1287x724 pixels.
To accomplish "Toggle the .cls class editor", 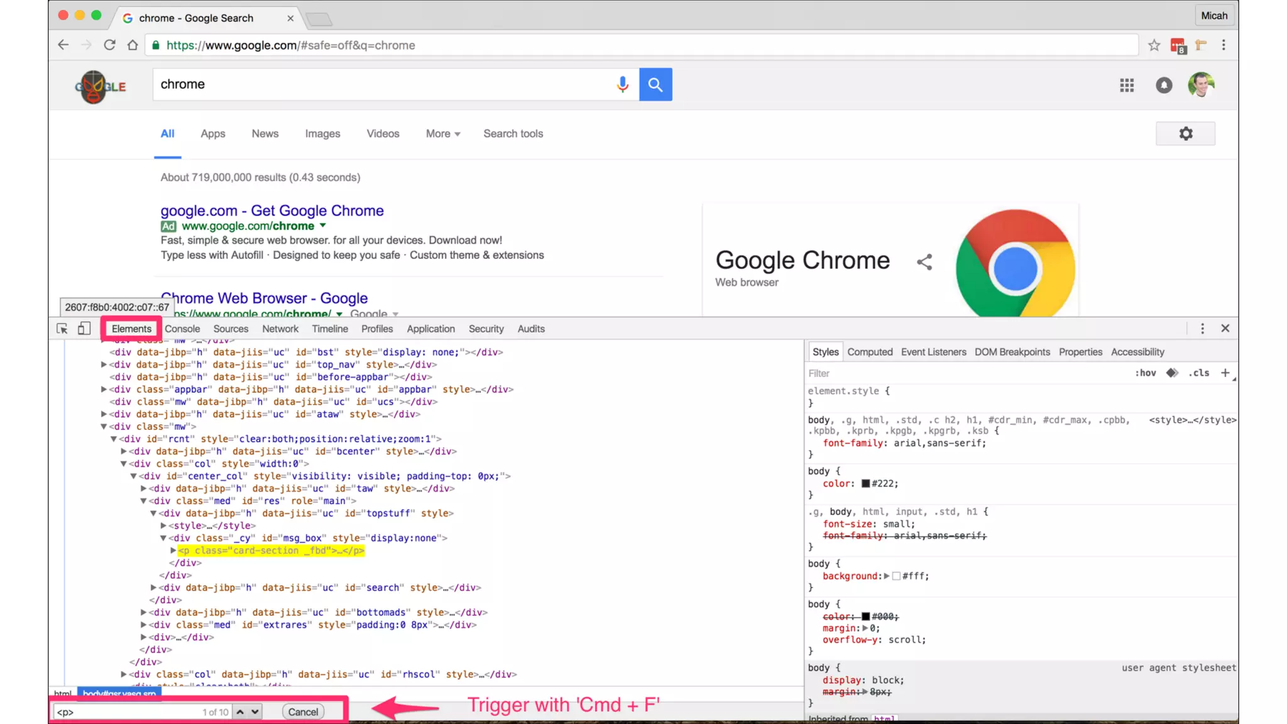I will coord(1199,373).
